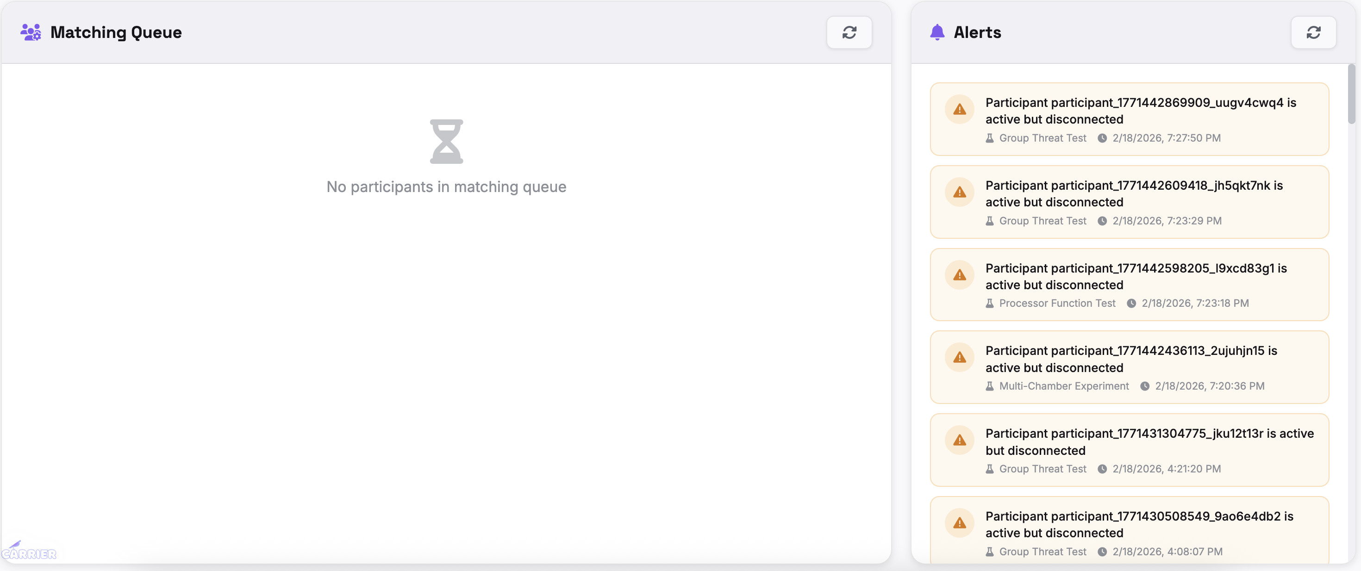The height and width of the screenshot is (571, 1361).
Task: Click the hourglass icon in empty queue area
Action: [446, 142]
